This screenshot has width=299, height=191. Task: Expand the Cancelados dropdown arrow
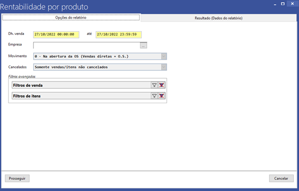164,67
